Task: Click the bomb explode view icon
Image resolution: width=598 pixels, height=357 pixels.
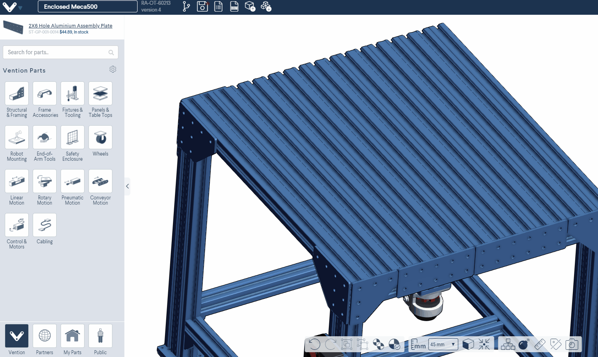Action: pyautogui.click(x=524, y=344)
